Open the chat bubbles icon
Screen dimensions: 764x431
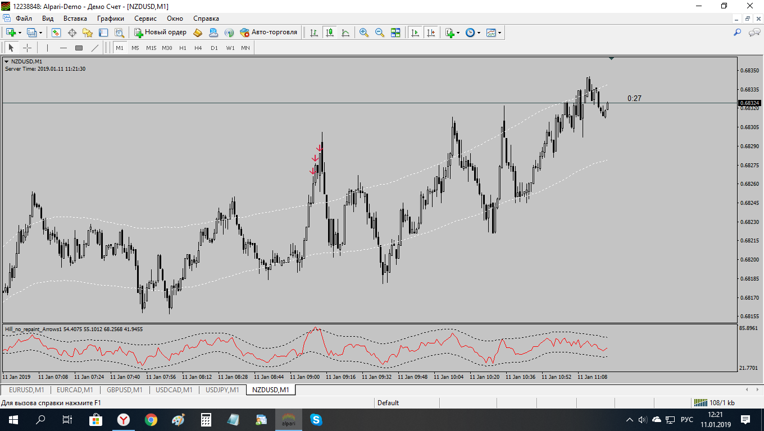click(x=754, y=33)
